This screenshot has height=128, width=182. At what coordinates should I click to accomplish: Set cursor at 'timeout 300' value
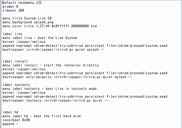21,10
